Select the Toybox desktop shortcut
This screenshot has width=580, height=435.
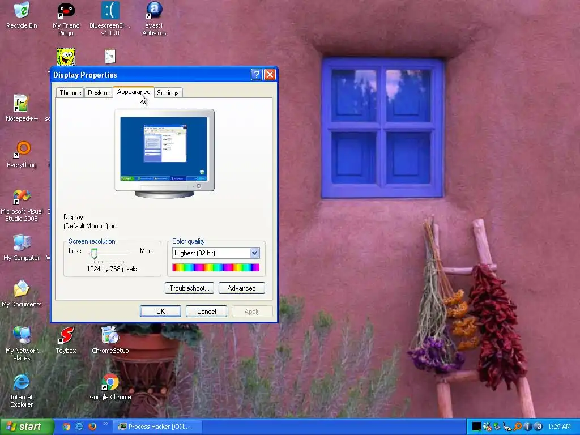coord(66,340)
